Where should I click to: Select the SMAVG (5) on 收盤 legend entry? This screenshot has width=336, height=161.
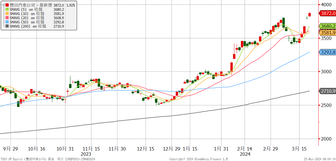click(x=35, y=9)
